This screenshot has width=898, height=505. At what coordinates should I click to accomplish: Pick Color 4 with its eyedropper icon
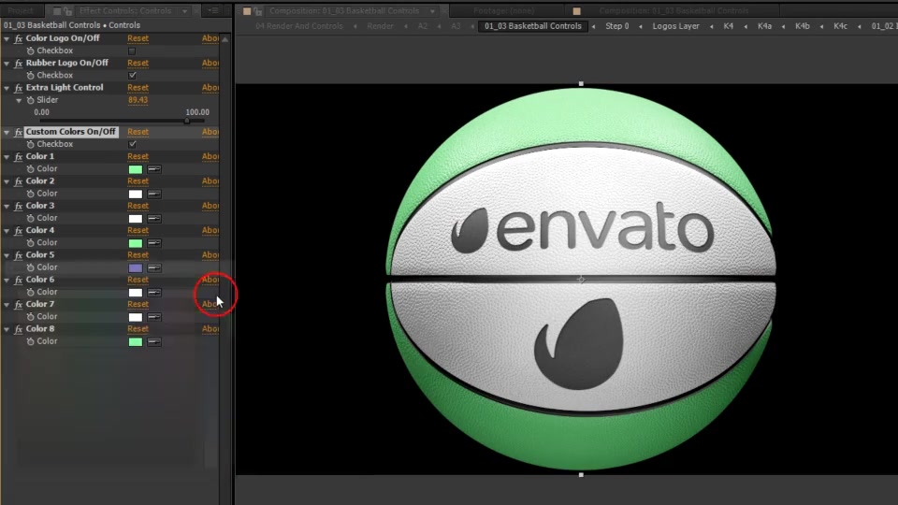(154, 243)
